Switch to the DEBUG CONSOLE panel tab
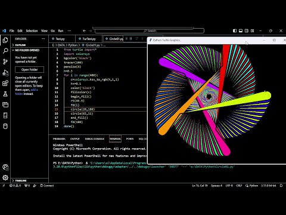 pyautogui.click(x=95, y=139)
